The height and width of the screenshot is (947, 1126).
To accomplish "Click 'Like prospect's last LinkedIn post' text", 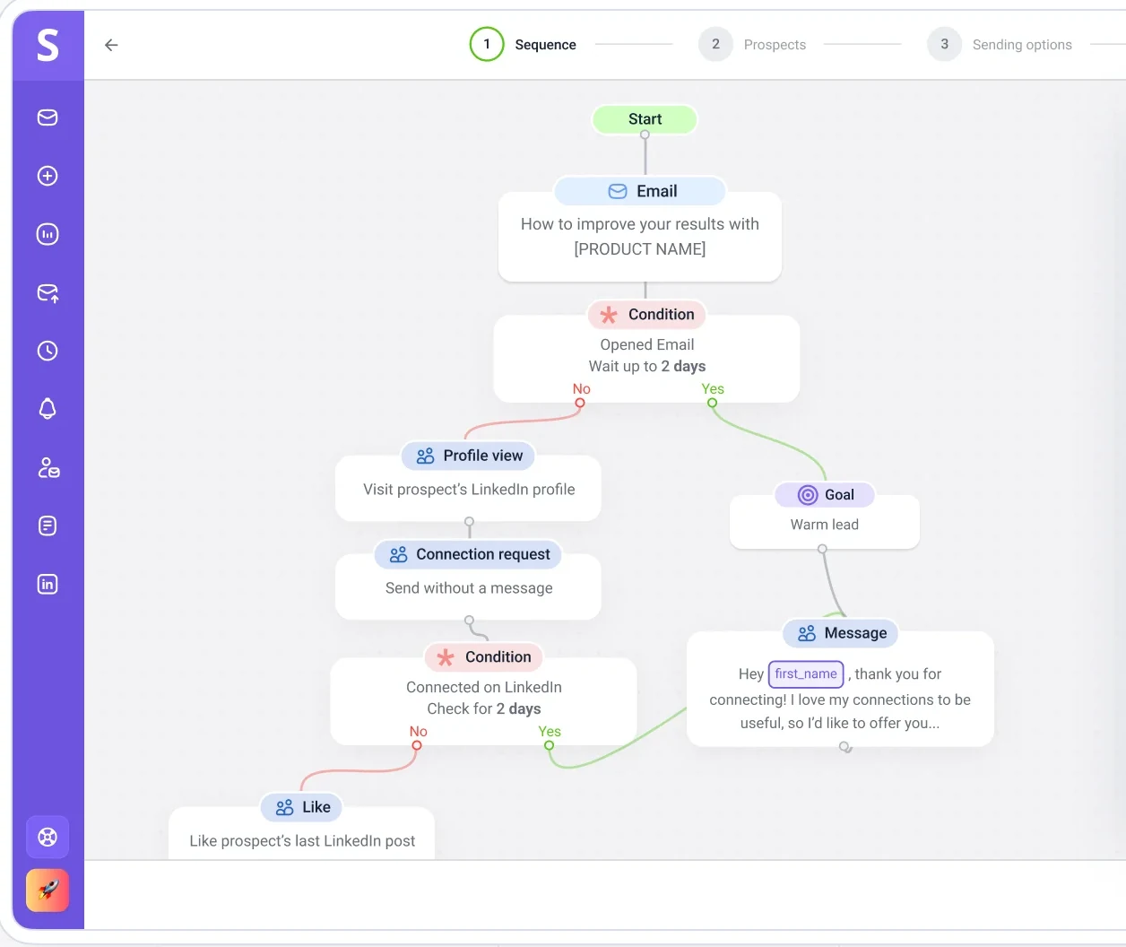I will click(x=302, y=841).
